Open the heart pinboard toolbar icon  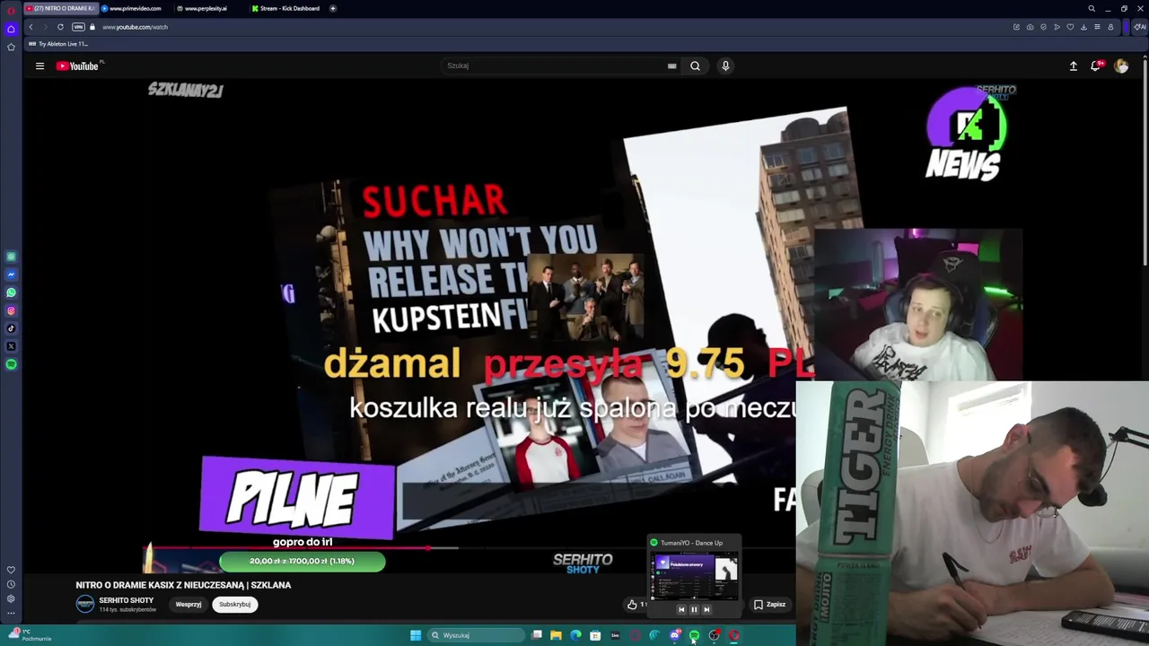(x=1070, y=27)
